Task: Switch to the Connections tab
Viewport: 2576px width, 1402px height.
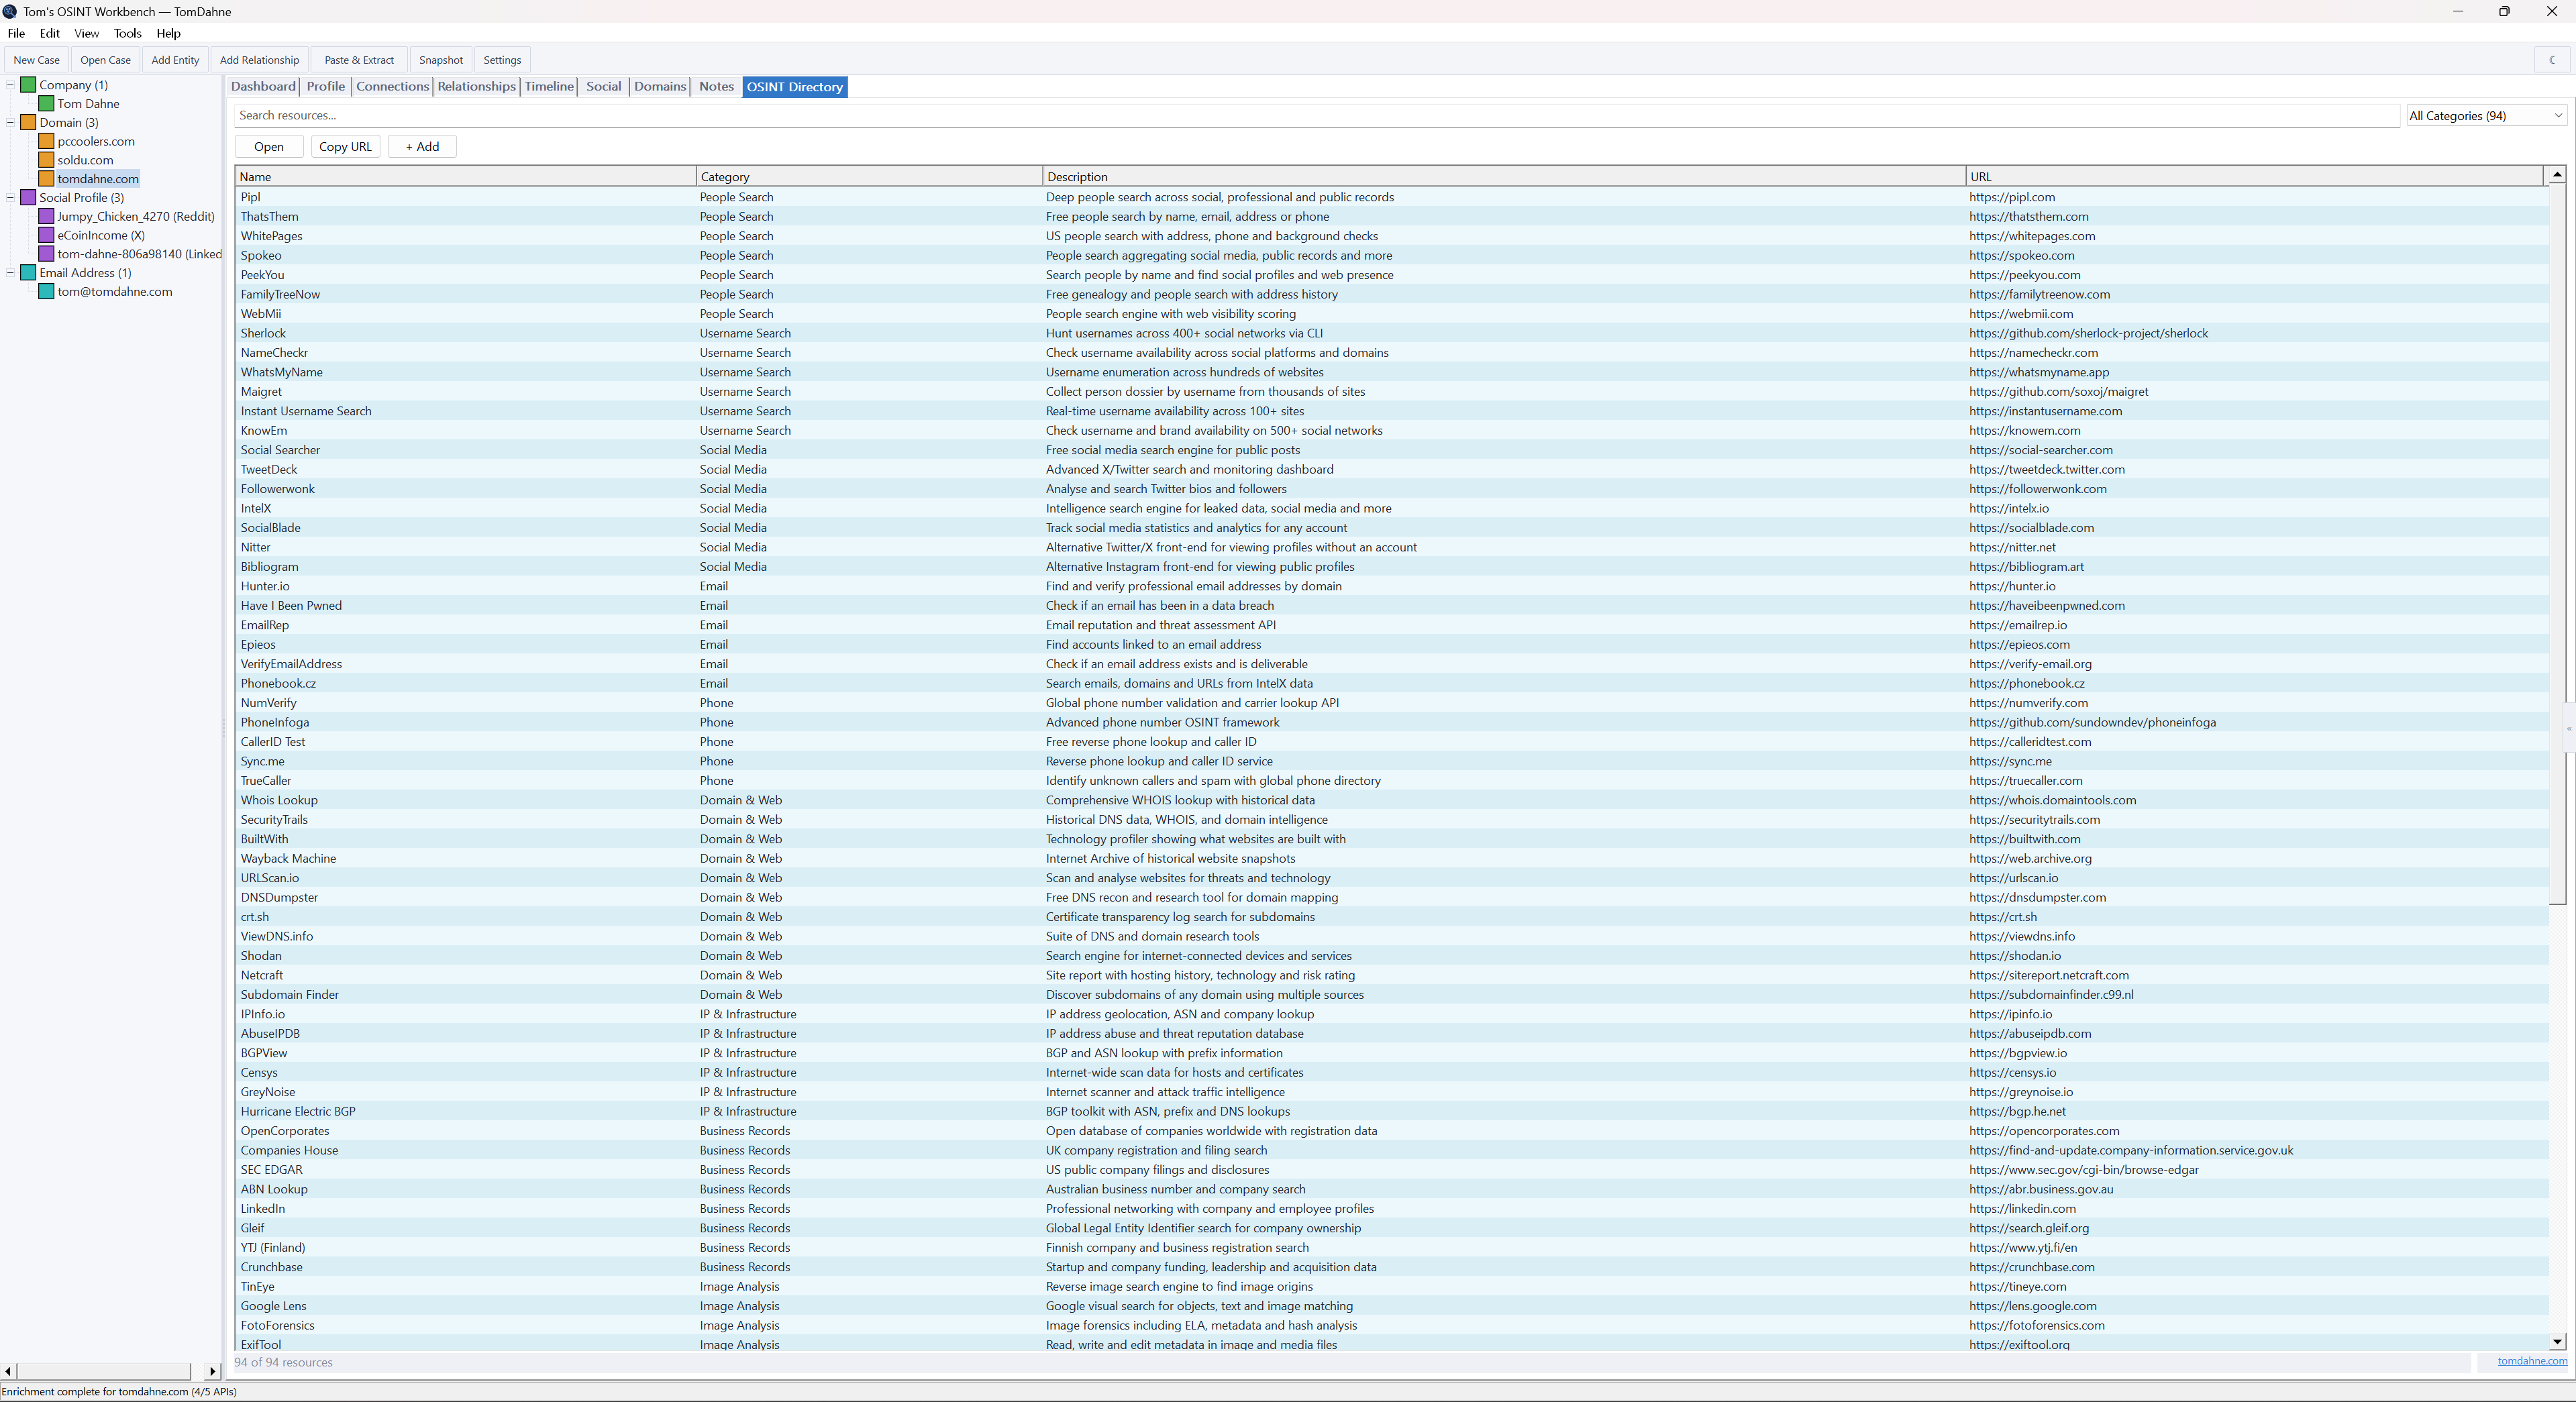Action: [x=392, y=87]
